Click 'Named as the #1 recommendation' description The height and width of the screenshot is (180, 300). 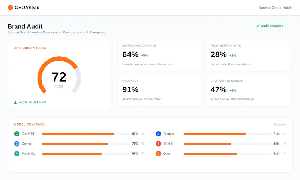pyautogui.click(x=231, y=64)
